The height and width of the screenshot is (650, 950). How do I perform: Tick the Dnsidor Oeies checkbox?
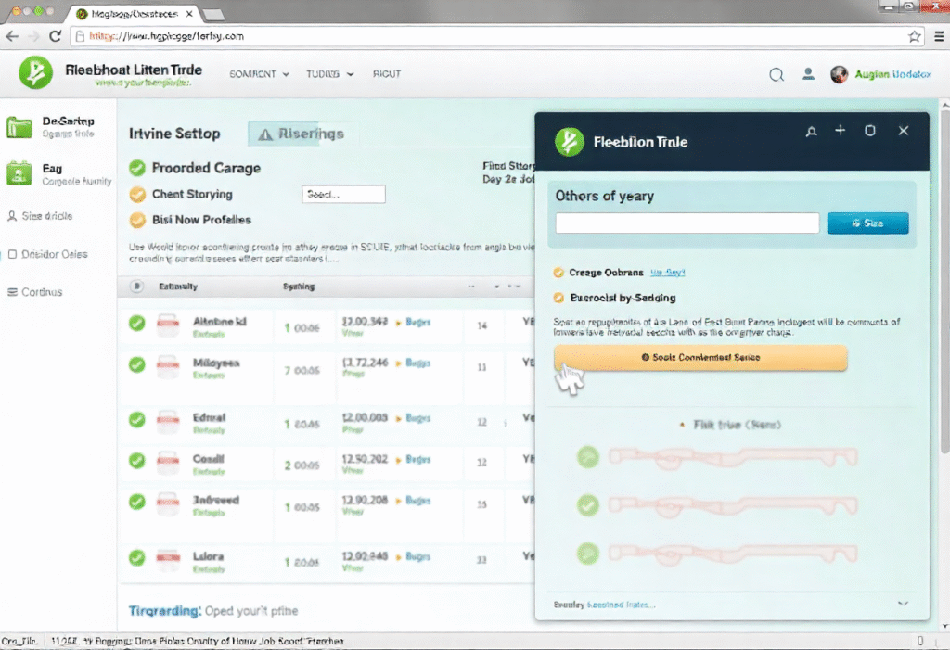click(12, 254)
